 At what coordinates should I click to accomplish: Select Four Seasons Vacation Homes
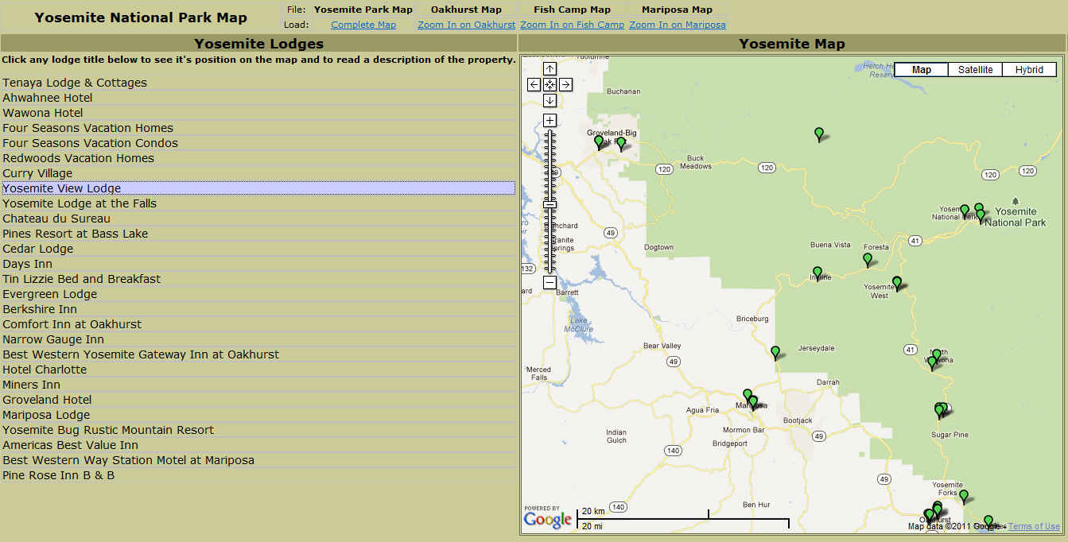click(258, 128)
